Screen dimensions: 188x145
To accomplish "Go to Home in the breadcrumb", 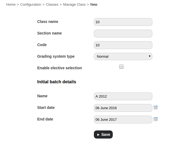I will 11,5.
